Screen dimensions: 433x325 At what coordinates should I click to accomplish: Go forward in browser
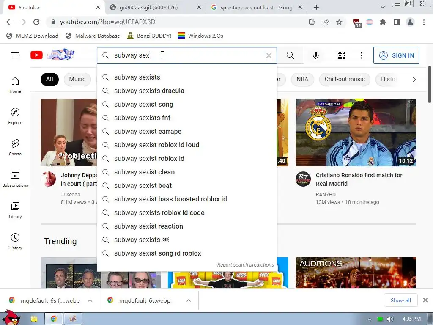click(x=23, y=22)
